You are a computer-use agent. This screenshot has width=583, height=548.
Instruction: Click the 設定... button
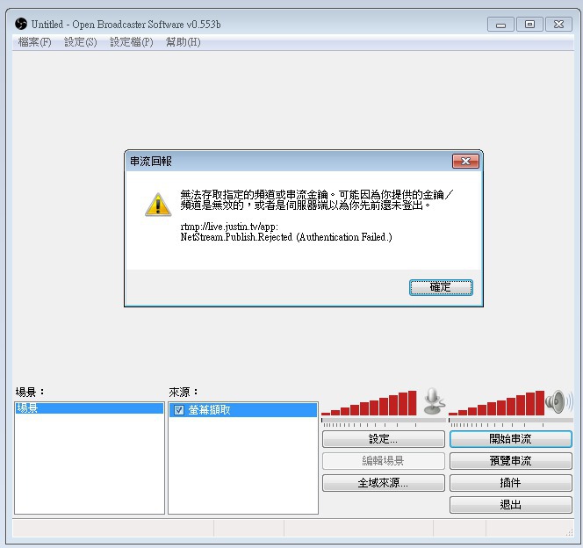tap(384, 439)
